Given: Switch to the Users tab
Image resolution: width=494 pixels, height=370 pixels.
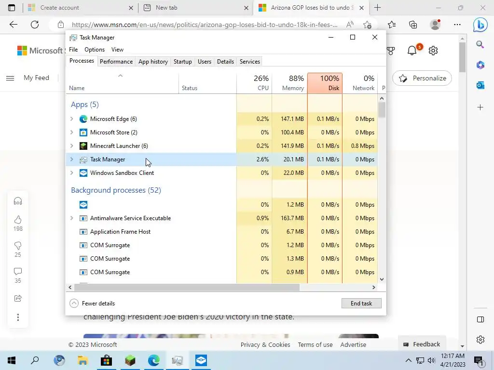Looking at the screenshot, I should 205,62.
